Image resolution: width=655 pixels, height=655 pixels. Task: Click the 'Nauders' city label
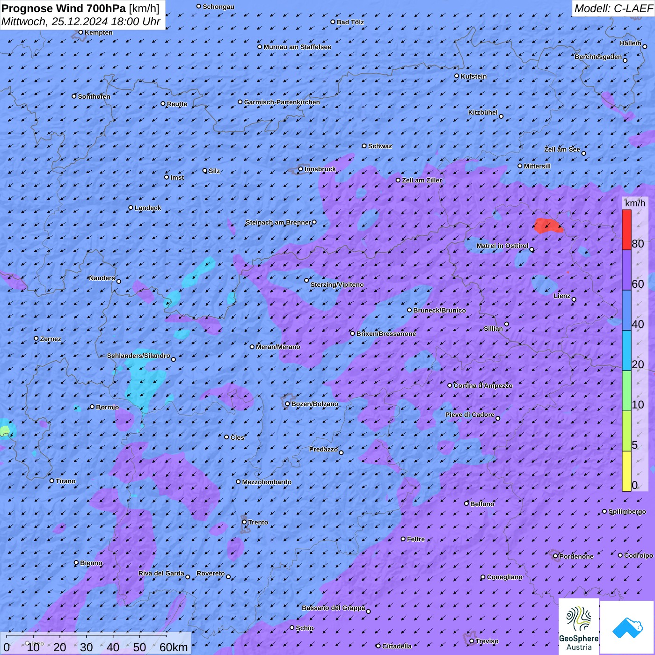tap(102, 278)
